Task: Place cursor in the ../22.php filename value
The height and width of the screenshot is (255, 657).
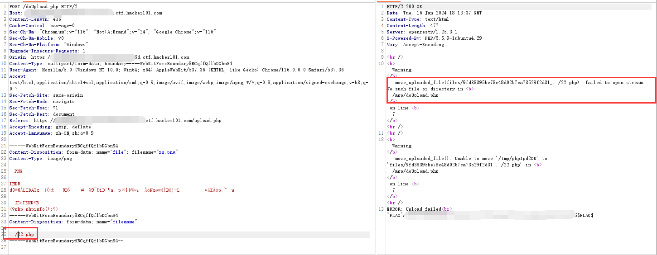Action: pyautogui.click(x=21, y=235)
